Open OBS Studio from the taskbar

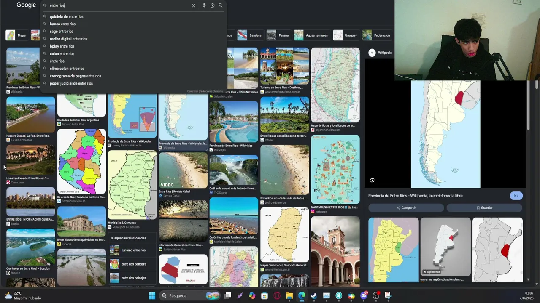376,295
